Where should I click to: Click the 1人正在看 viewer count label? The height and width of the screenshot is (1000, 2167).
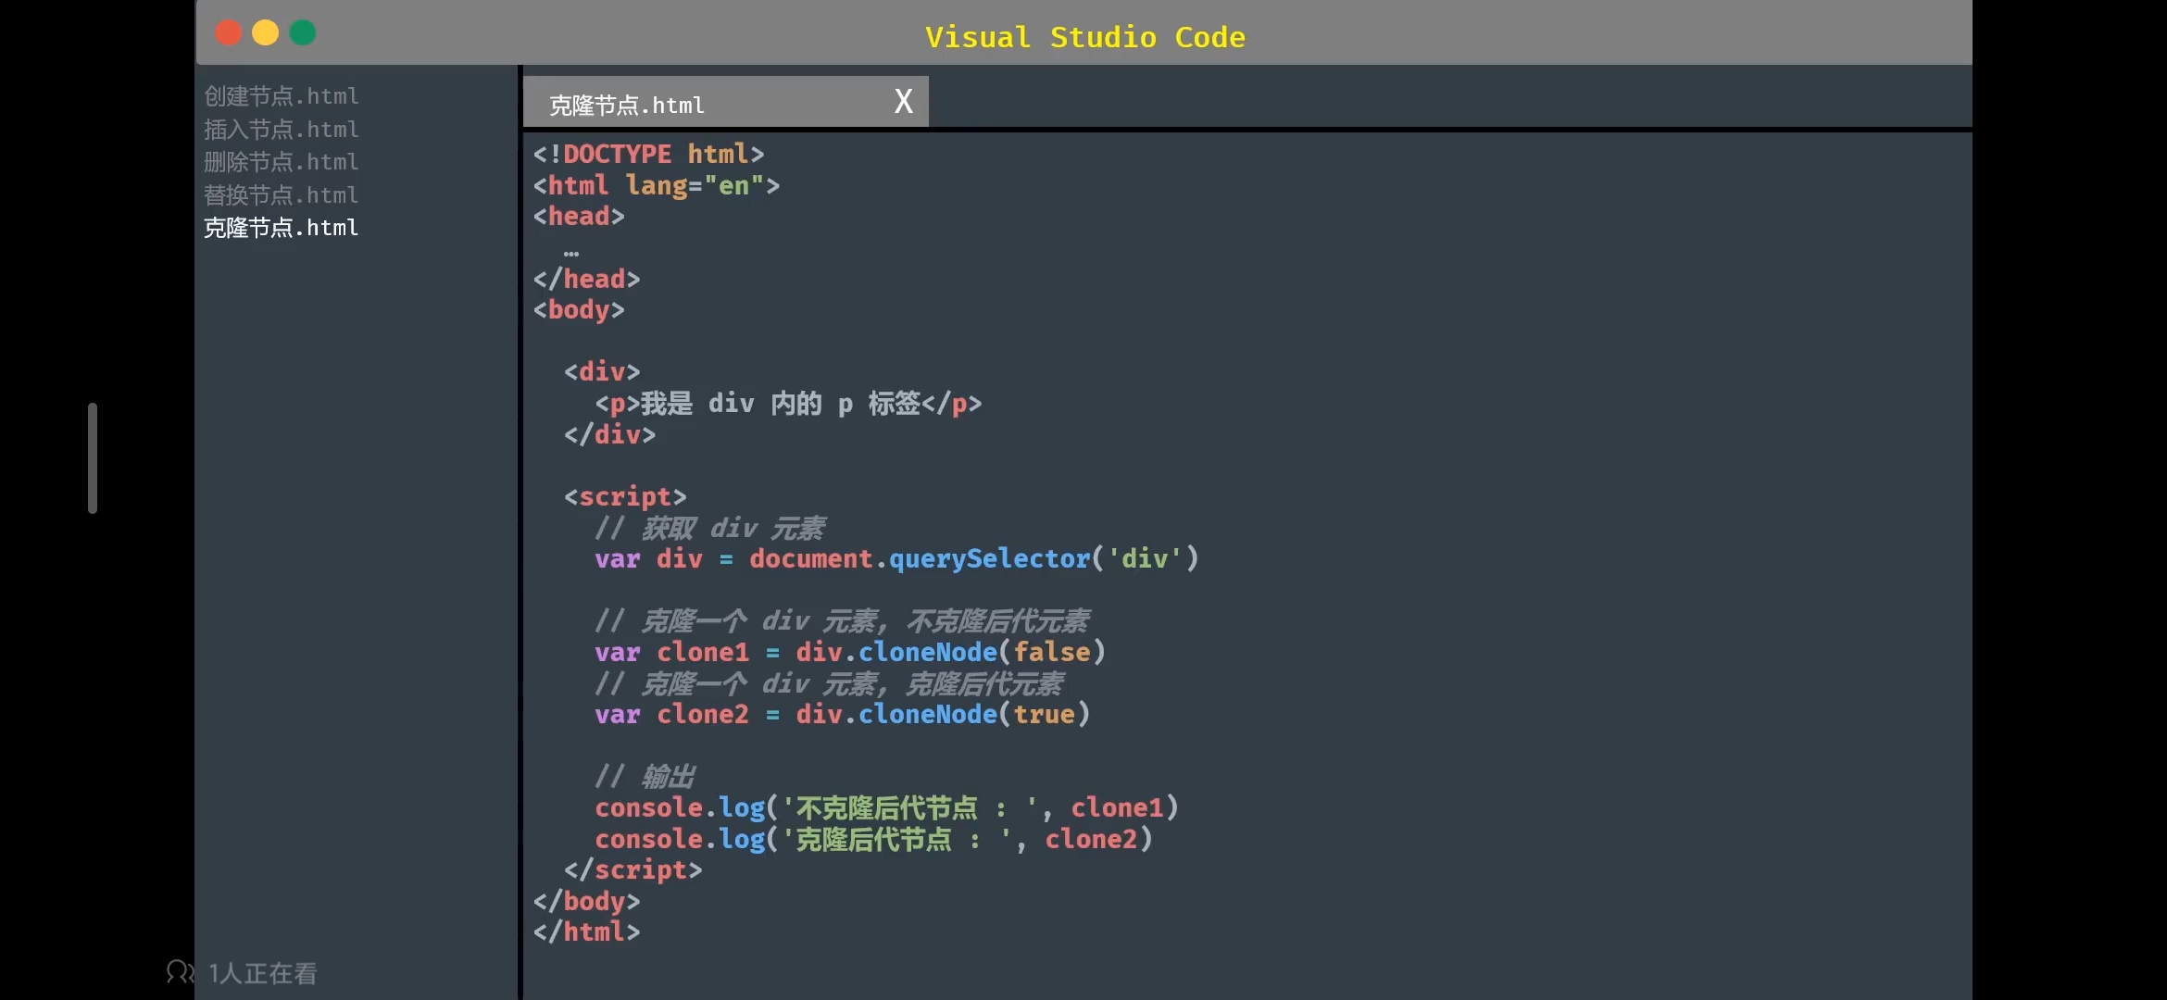(263, 973)
